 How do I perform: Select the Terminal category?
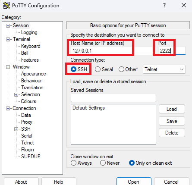22,39
